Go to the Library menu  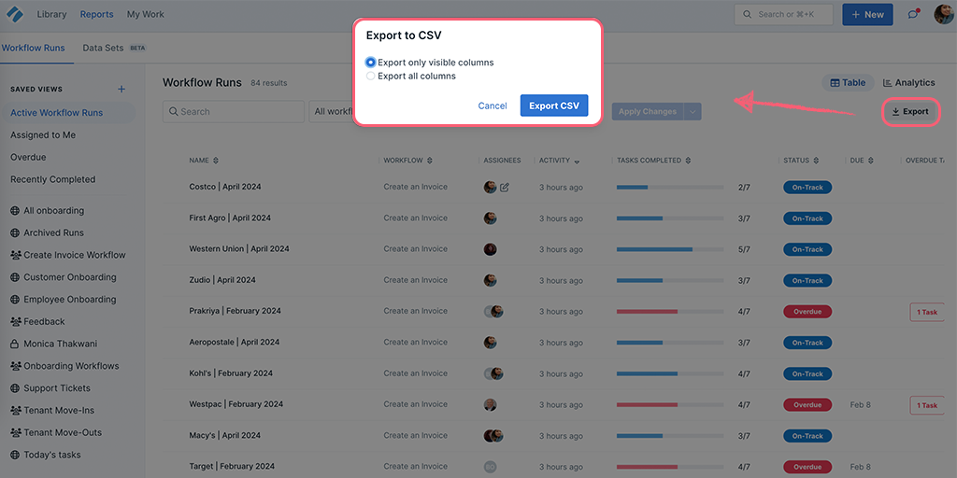(51, 14)
